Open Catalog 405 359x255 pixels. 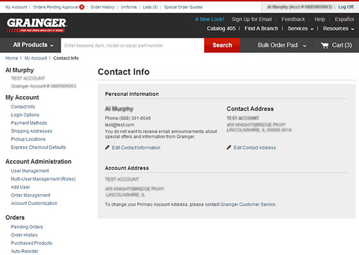point(221,29)
